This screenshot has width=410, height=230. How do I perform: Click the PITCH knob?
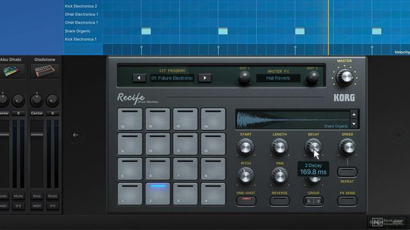(245, 176)
